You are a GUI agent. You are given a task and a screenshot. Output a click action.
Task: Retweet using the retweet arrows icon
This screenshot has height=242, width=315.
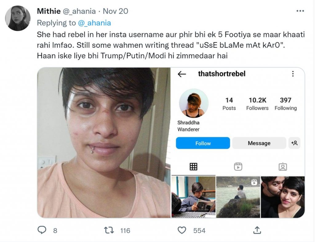(x=109, y=230)
